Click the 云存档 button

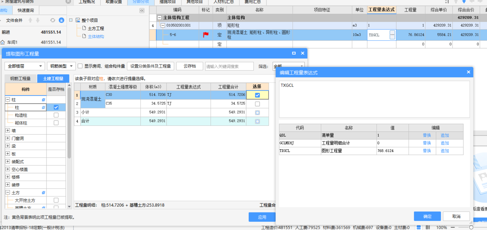click(190, 66)
